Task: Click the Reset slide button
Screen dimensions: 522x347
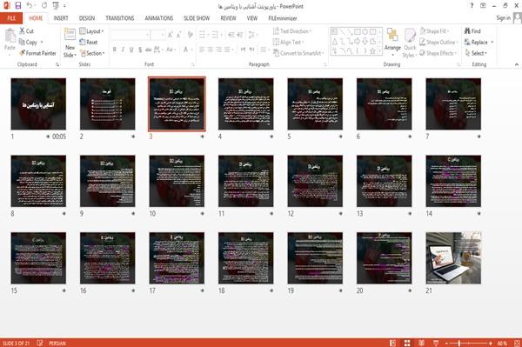Action: point(89,43)
